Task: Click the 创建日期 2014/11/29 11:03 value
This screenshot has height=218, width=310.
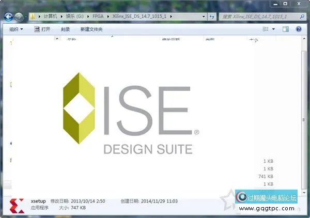Action: (x=159, y=201)
